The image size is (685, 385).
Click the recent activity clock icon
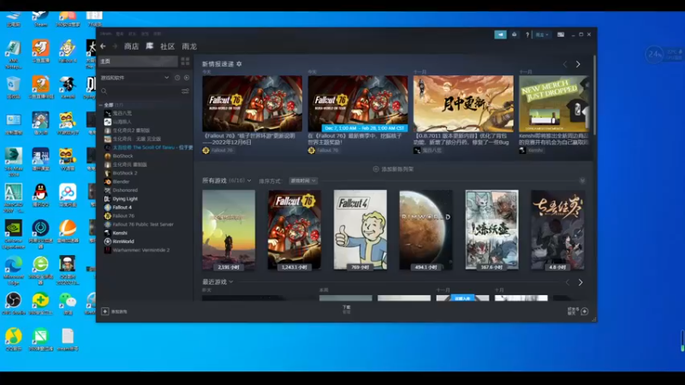click(177, 78)
